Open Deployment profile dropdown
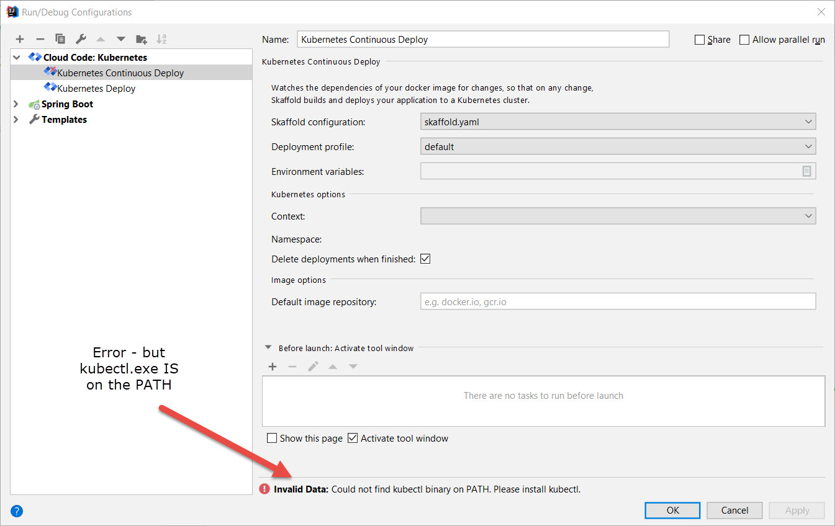This screenshot has width=835, height=526. tap(618, 146)
